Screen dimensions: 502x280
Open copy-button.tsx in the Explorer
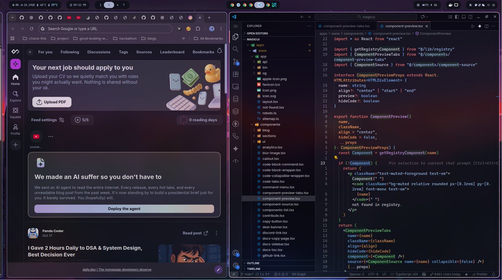(x=275, y=221)
